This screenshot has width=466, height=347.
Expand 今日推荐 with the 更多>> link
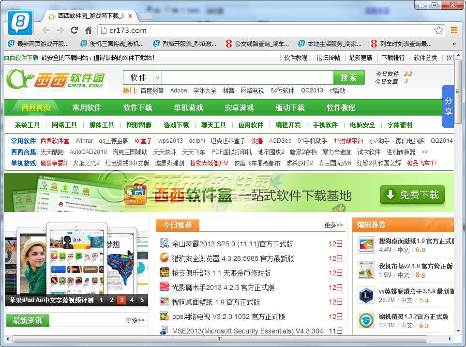point(333,225)
